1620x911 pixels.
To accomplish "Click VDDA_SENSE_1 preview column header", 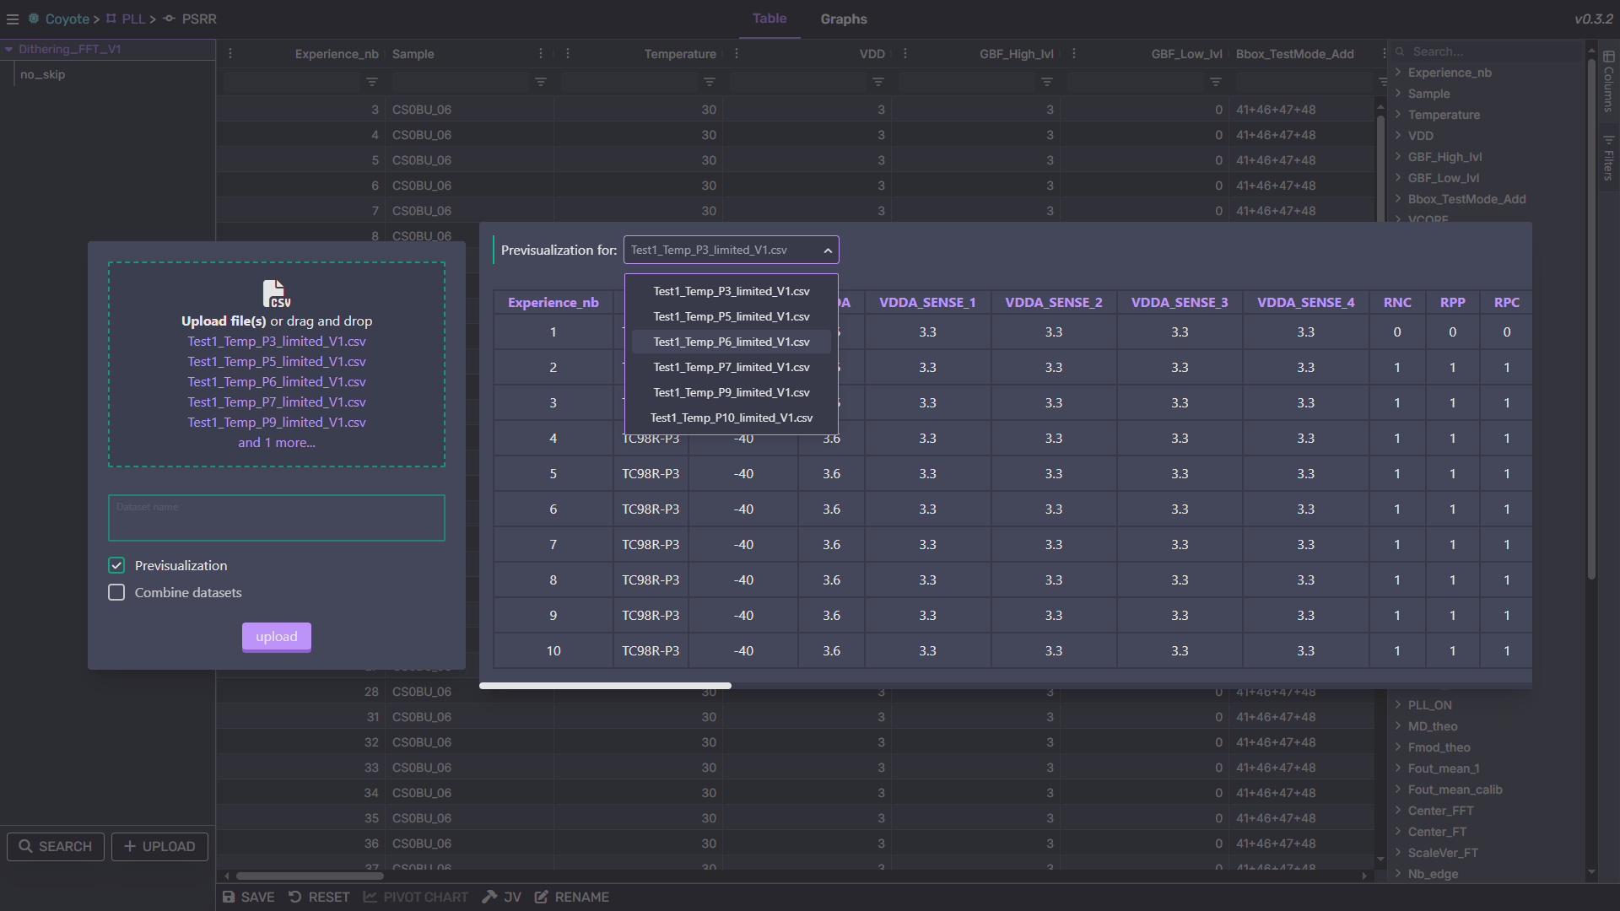I will coord(927,302).
